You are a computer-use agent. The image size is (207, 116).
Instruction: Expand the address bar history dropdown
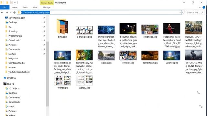point(180,12)
